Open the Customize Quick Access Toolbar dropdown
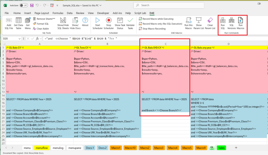 tap(57, 5)
